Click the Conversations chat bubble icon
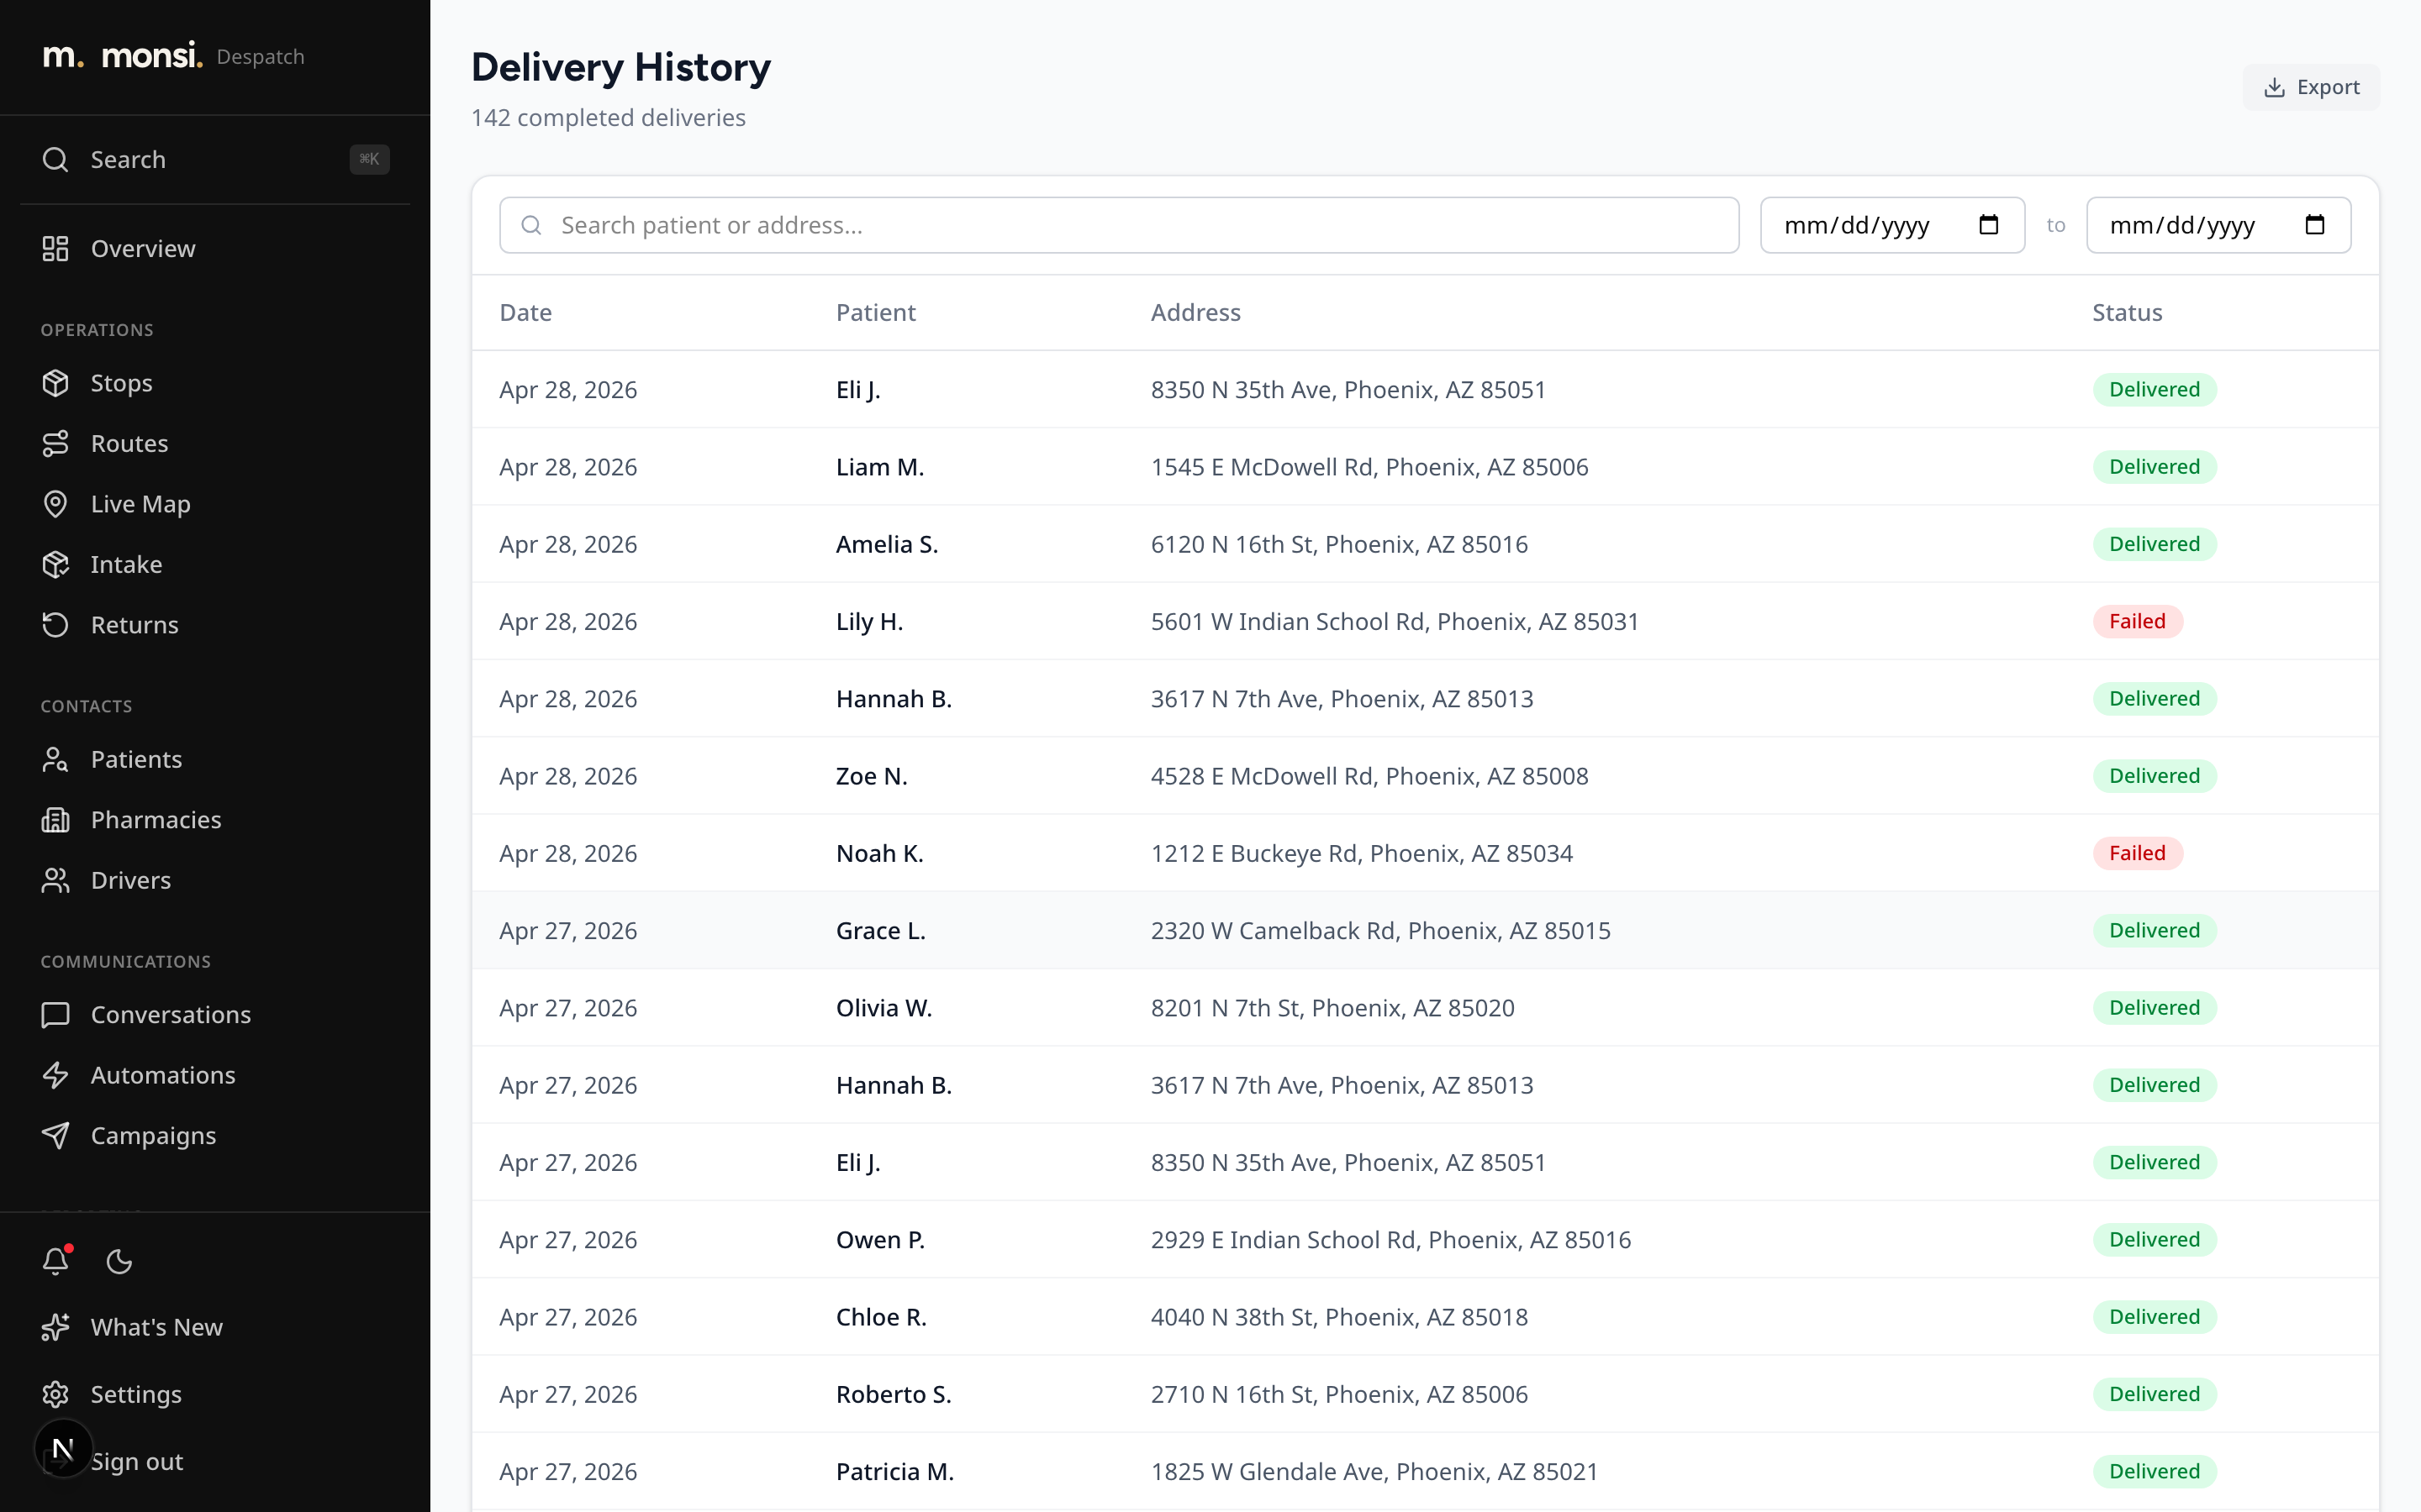The image size is (2421, 1512). point(56,1015)
